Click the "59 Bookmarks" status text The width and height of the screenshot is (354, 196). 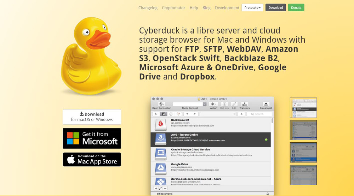point(165,194)
